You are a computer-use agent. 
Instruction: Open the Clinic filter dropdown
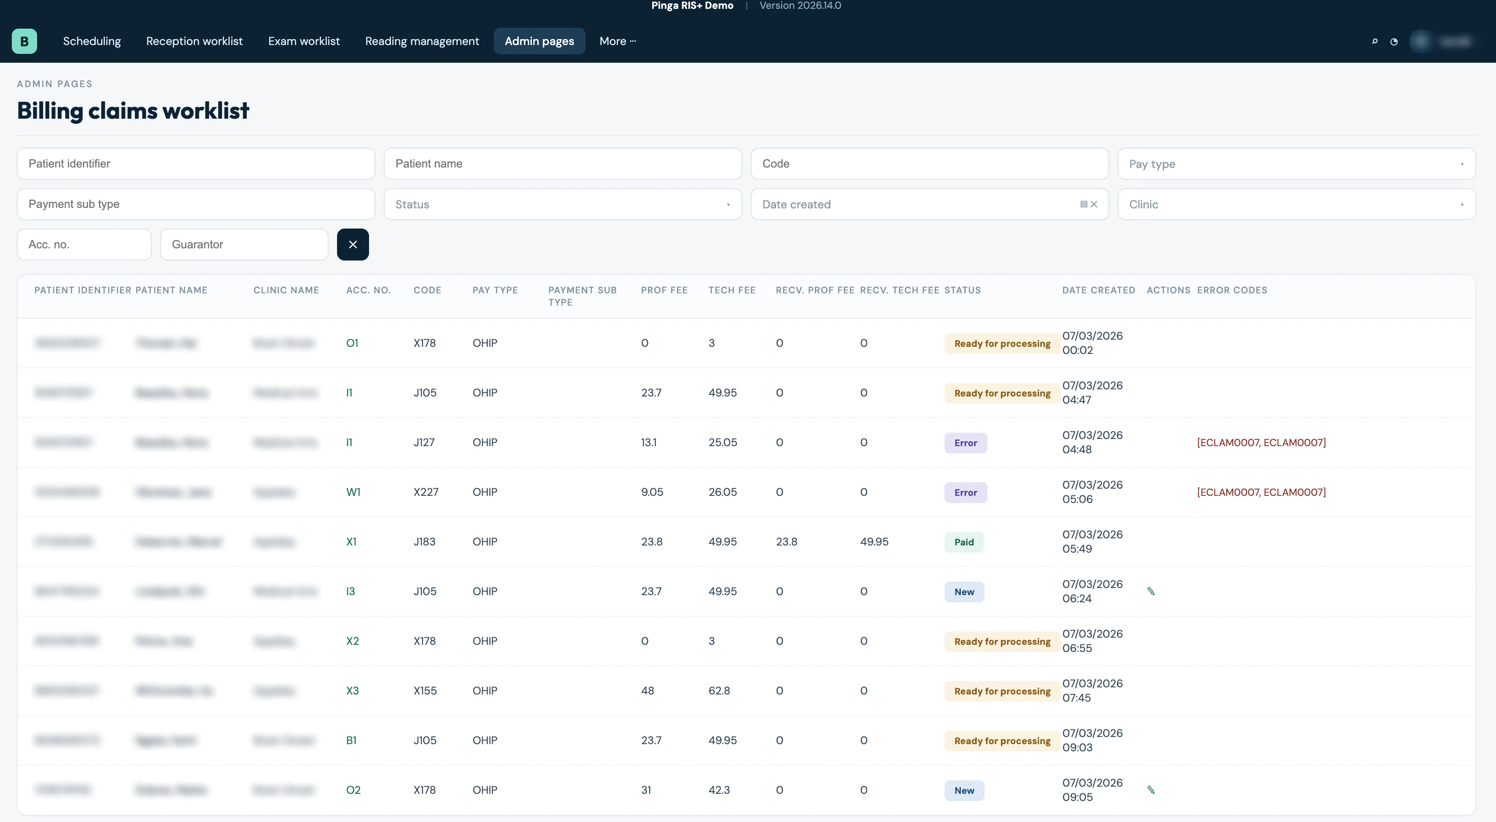click(x=1296, y=204)
